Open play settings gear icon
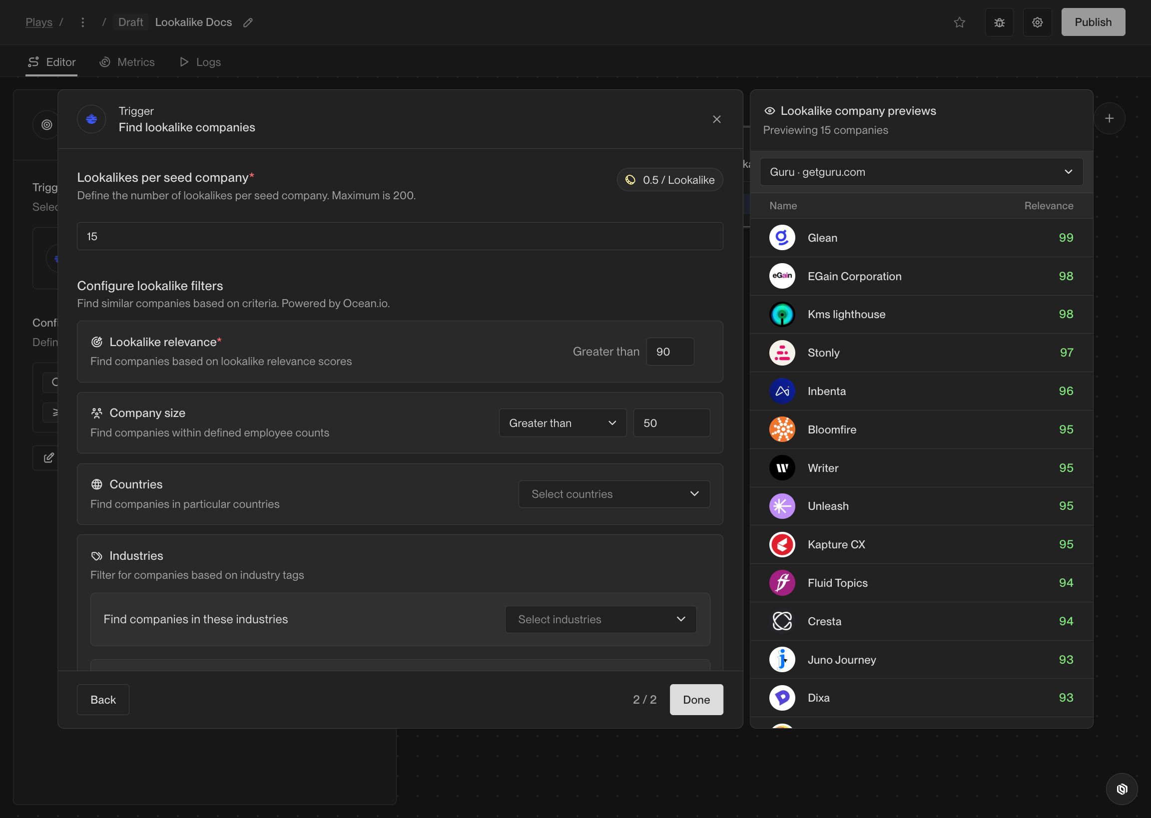Image resolution: width=1151 pixels, height=818 pixels. tap(1037, 22)
